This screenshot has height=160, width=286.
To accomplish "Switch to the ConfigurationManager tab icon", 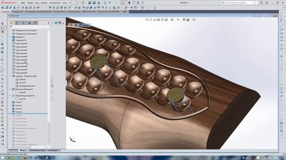I will 23,23.
